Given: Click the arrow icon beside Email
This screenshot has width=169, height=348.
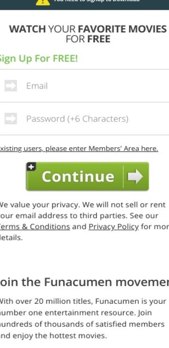Looking at the screenshot, I should pos(11,86).
